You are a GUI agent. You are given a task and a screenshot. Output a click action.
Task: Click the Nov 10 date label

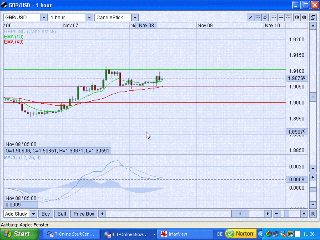coord(272,26)
